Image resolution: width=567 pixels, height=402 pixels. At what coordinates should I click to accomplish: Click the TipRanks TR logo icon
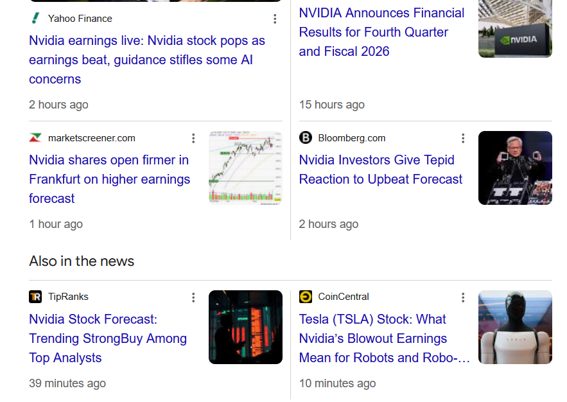click(35, 297)
